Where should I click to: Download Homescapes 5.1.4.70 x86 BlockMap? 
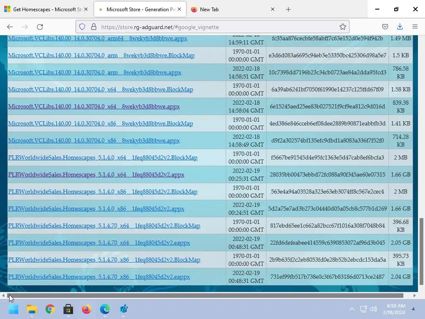[104, 260]
